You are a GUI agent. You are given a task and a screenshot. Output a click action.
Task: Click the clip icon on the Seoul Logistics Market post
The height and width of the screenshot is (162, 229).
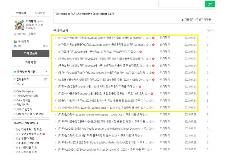(151, 149)
